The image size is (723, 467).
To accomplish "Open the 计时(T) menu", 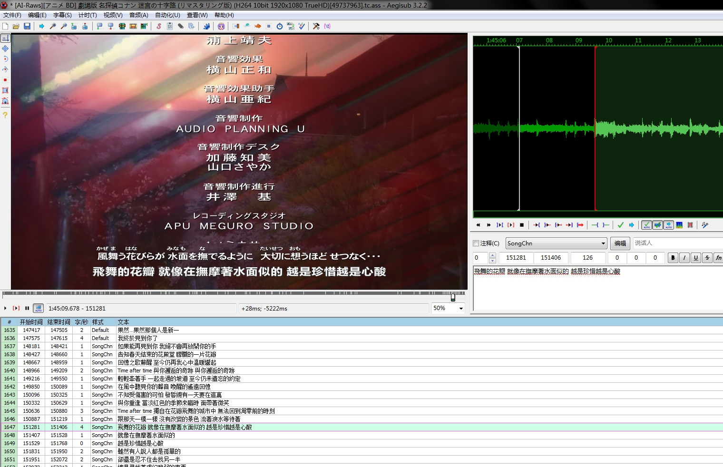I will [88, 15].
